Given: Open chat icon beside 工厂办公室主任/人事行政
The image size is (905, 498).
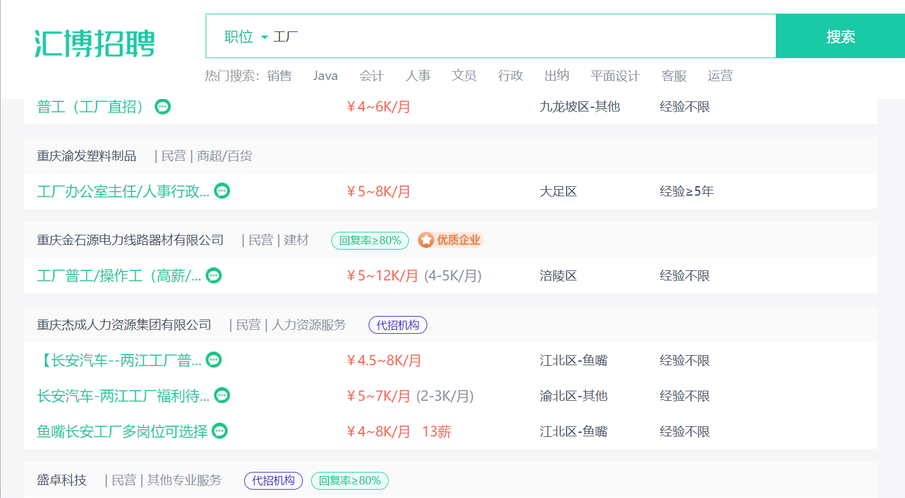Looking at the screenshot, I should tap(222, 191).
